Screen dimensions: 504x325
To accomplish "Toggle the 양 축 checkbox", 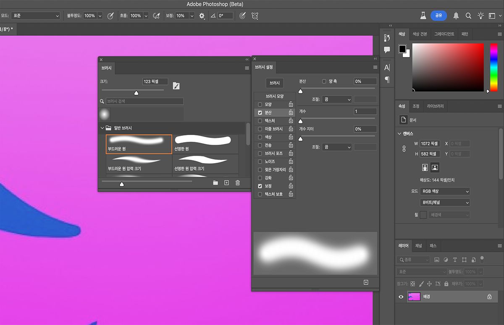I will click(x=324, y=81).
